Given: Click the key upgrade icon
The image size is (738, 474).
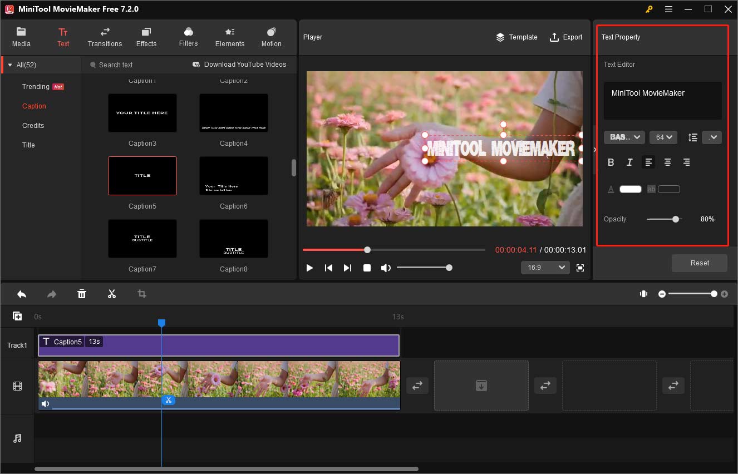Looking at the screenshot, I should 649,9.
